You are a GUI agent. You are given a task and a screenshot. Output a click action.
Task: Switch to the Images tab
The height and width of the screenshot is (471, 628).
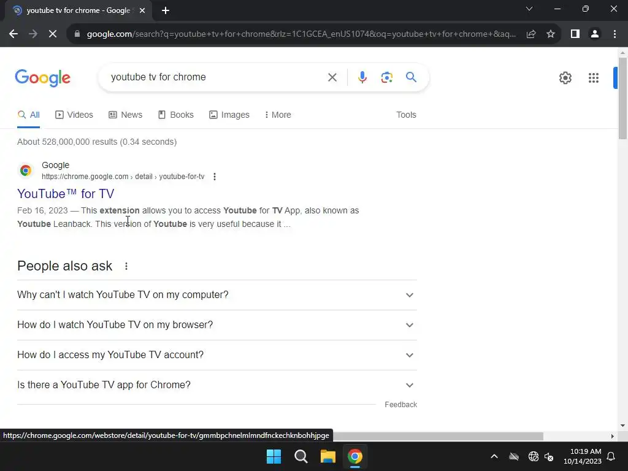pyautogui.click(x=229, y=115)
